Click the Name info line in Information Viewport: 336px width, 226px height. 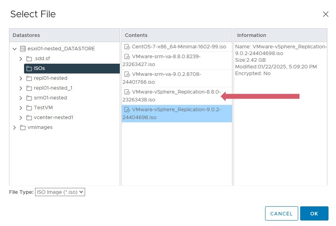point(281,50)
